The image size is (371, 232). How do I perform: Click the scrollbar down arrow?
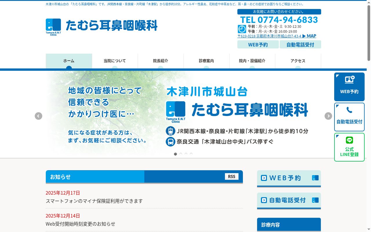pyautogui.click(x=369, y=230)
